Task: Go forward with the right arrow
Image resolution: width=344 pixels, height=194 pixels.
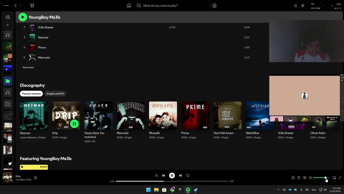Action: [x=21, y=5]
